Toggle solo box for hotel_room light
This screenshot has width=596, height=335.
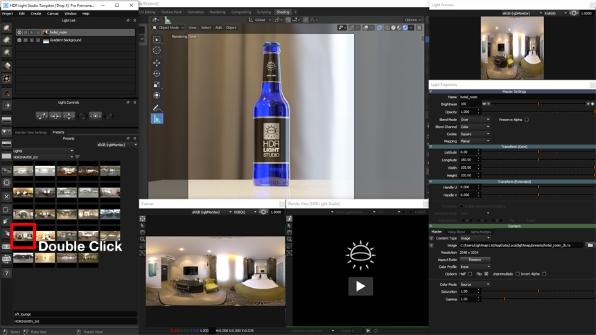click(x=26, y=33)
